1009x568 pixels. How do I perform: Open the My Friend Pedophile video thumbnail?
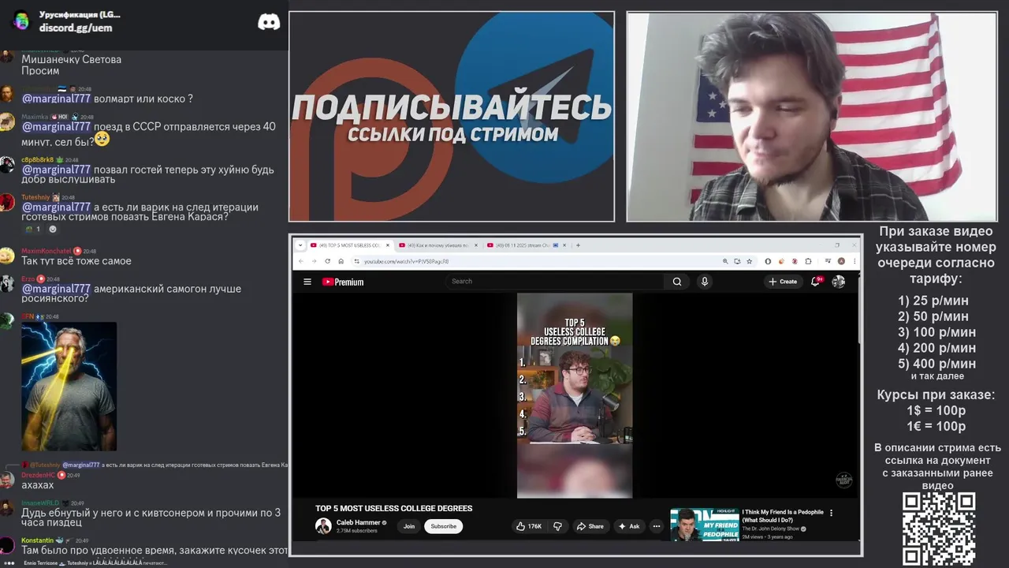(704, 525)
